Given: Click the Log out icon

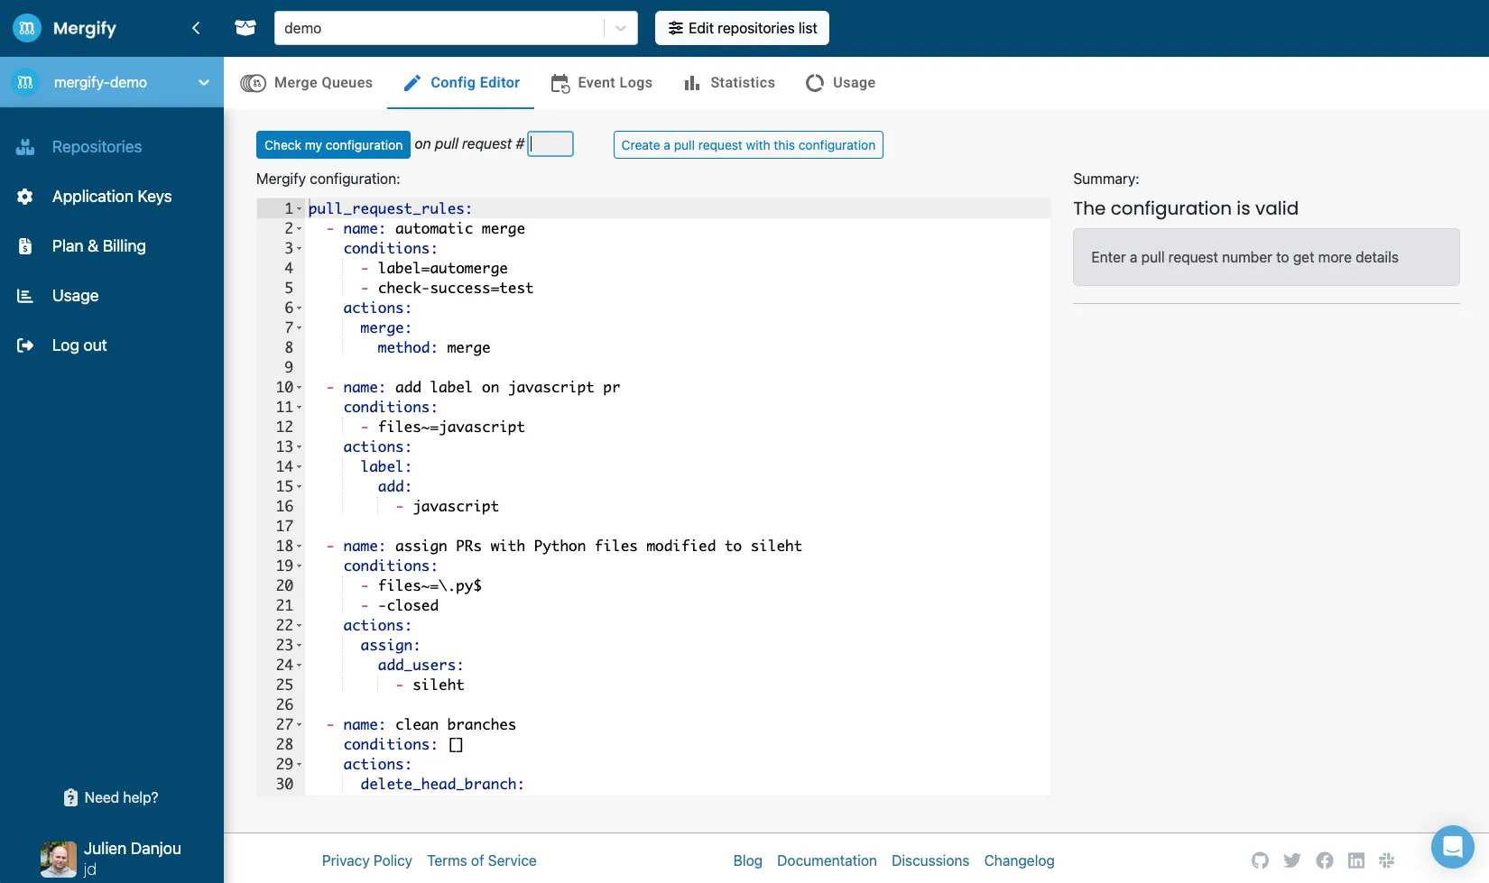Looking at the screenshot, I should (25, 345).
